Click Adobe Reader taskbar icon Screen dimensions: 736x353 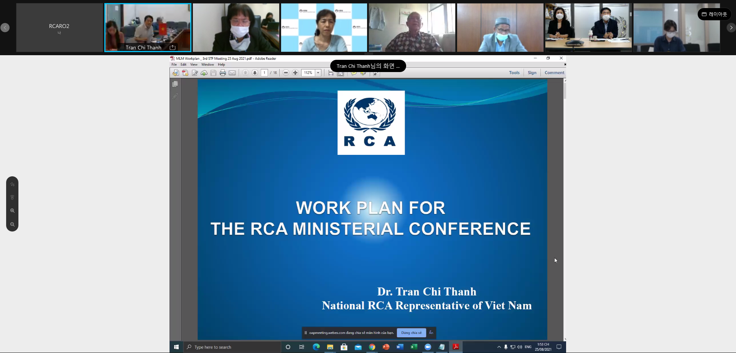tap(456, 347)
